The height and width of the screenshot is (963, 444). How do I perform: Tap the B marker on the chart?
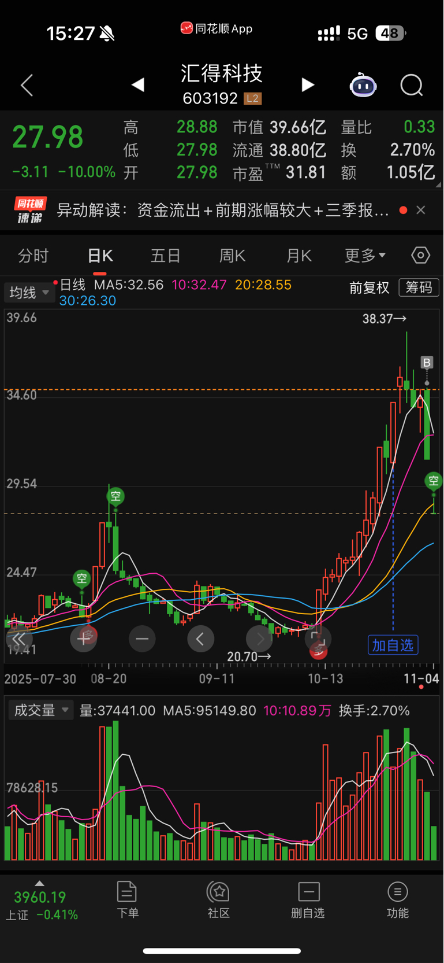click(x=427, y=363)
